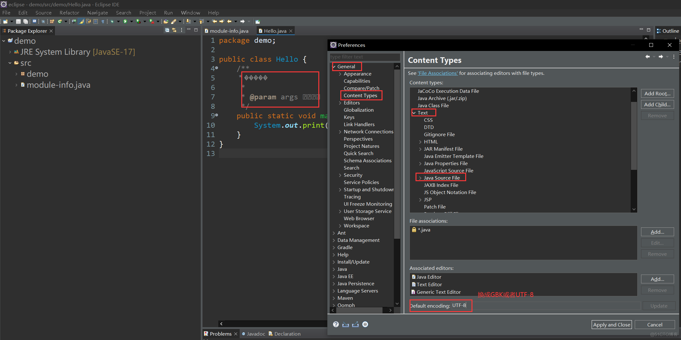Launch Coverage run toolbar icon
This screenshot has height=340, width=681.
[x=138, y=21]
